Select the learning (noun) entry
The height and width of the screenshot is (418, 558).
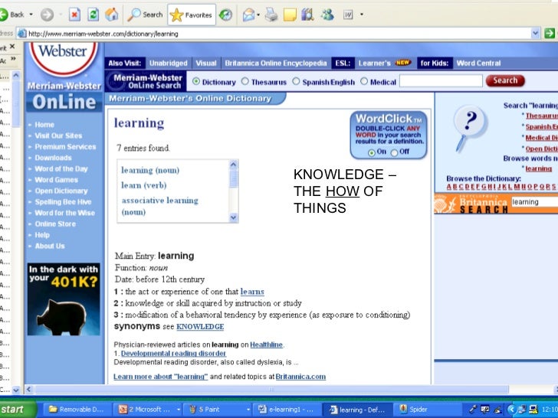pos(150,170)
